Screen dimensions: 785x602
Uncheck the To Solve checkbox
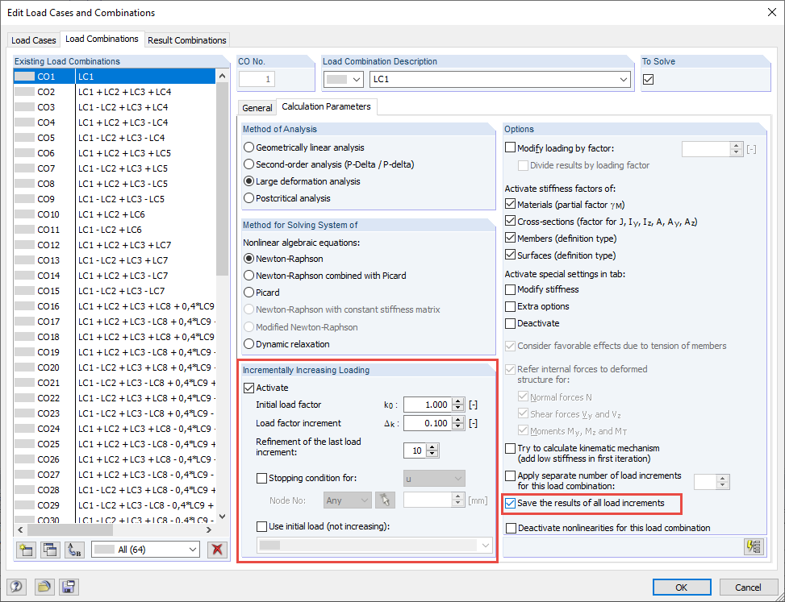[x=649, y=80]
